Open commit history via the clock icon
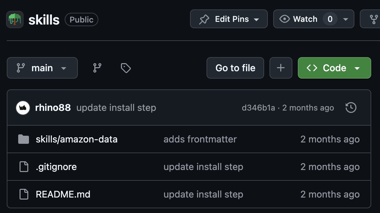This screenshot has width=380, height=213. click(351, 108)
